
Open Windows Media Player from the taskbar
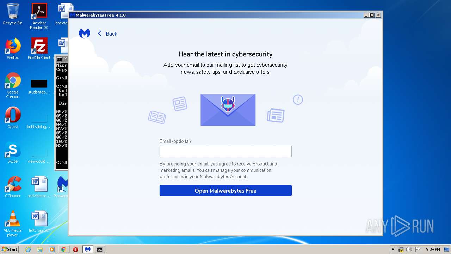click(52, 249)
